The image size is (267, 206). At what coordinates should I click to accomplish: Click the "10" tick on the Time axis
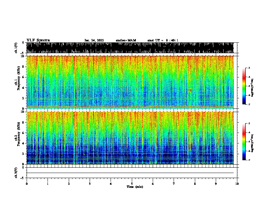[237, 184]
